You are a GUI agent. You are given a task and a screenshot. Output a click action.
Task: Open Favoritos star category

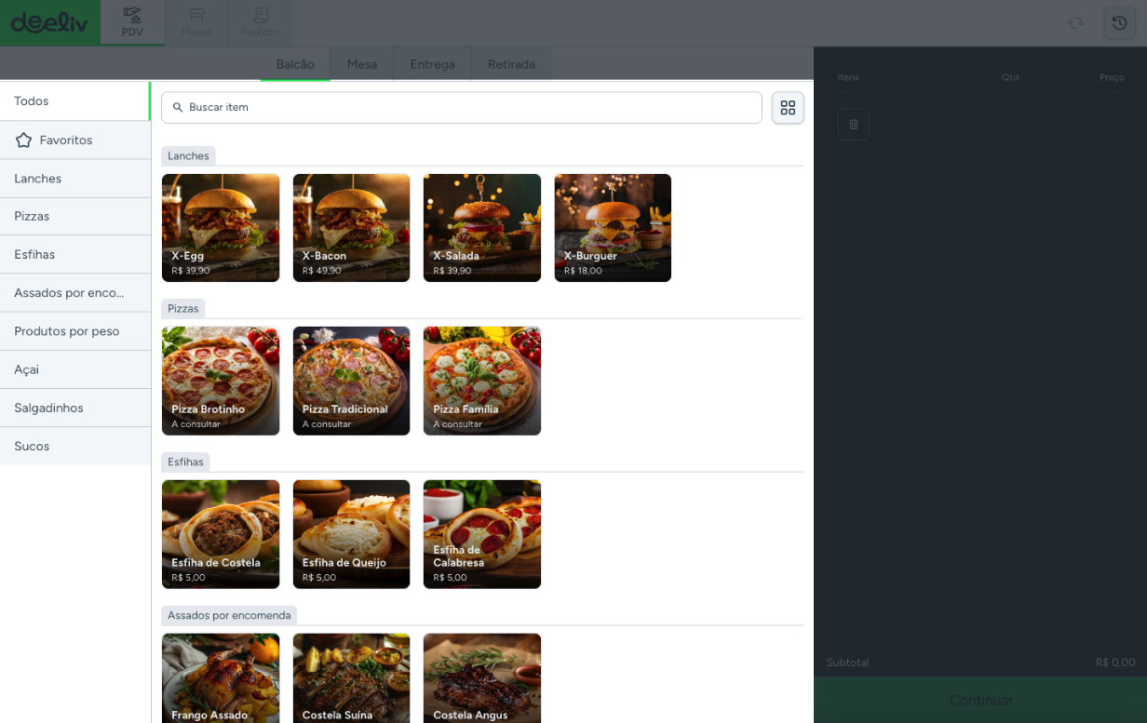pyautogui.click(x=74, y=141)
